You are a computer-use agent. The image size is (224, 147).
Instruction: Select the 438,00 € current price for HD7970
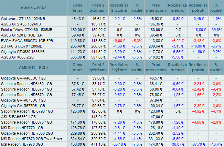78,144
